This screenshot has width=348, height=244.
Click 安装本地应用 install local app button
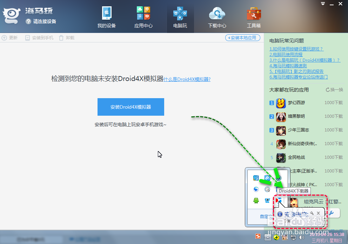[x=243, y=38]
